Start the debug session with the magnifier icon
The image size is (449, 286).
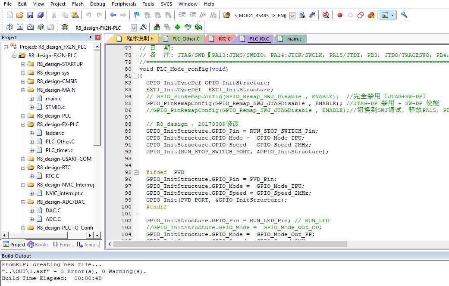click(326, 15)
